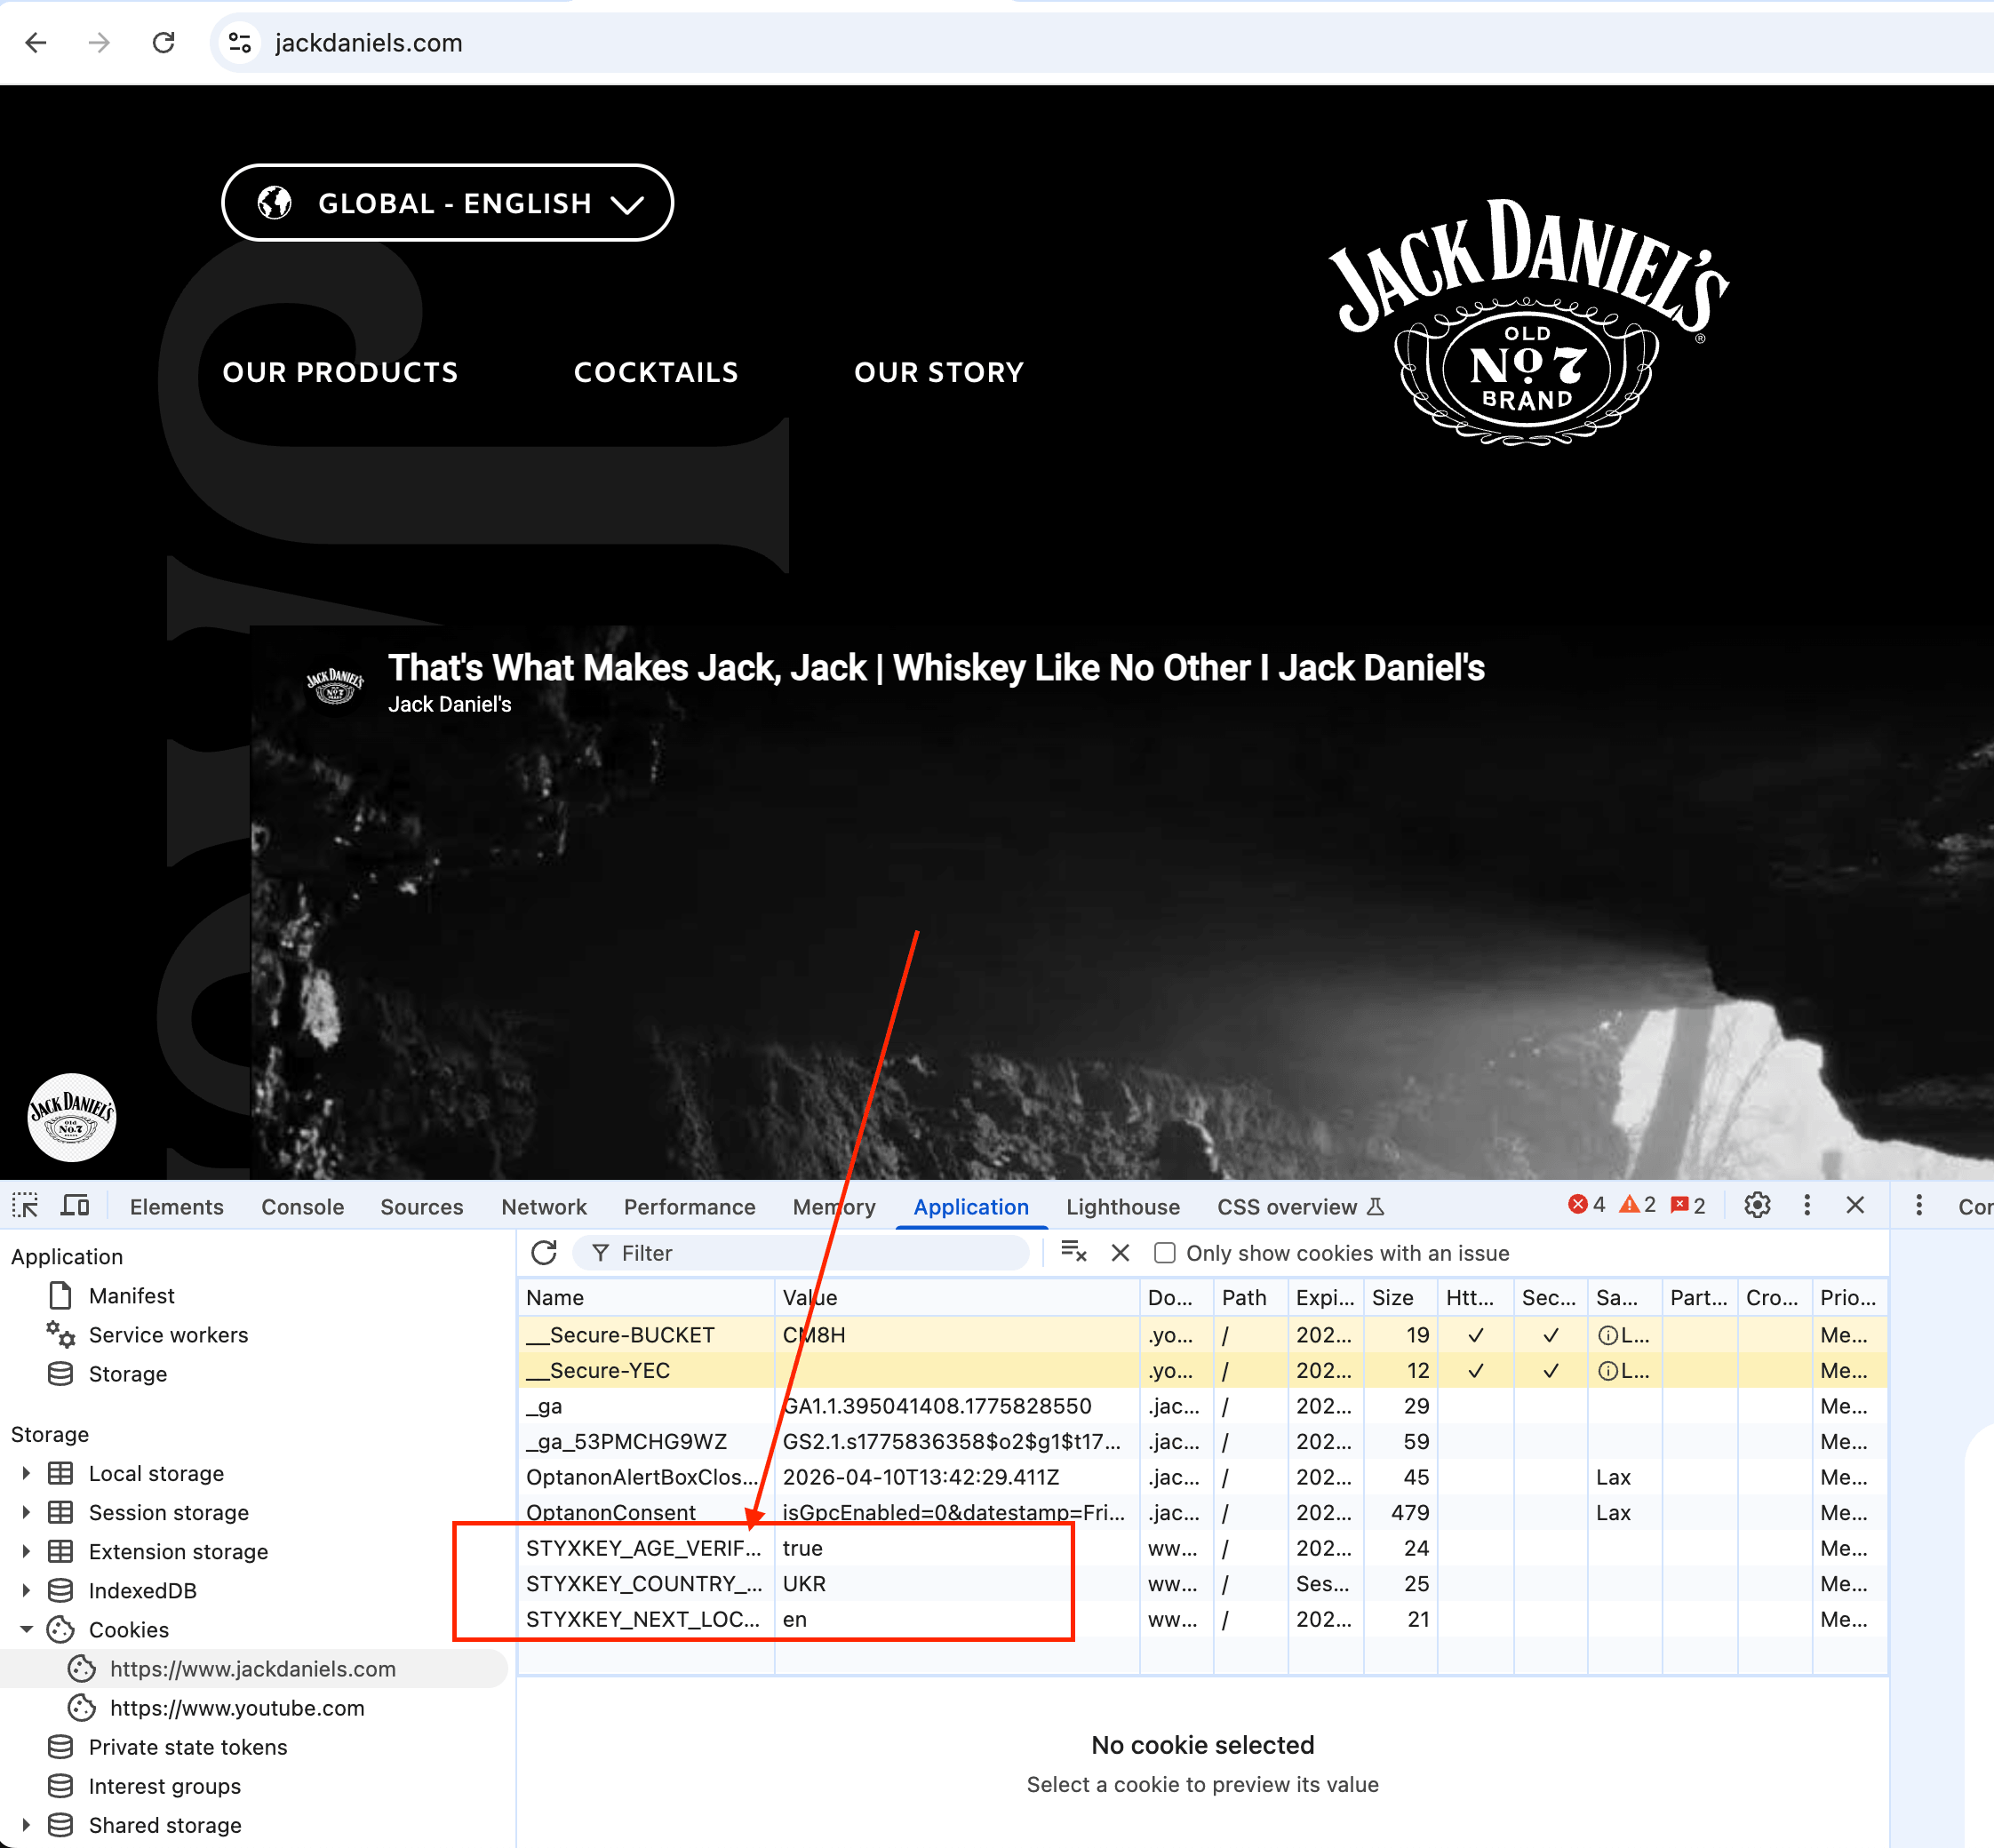The height and width of the screenshot is (1848, 1994).
Task: Expand the Session storage tree node
Action: (x=26, y=1512)
